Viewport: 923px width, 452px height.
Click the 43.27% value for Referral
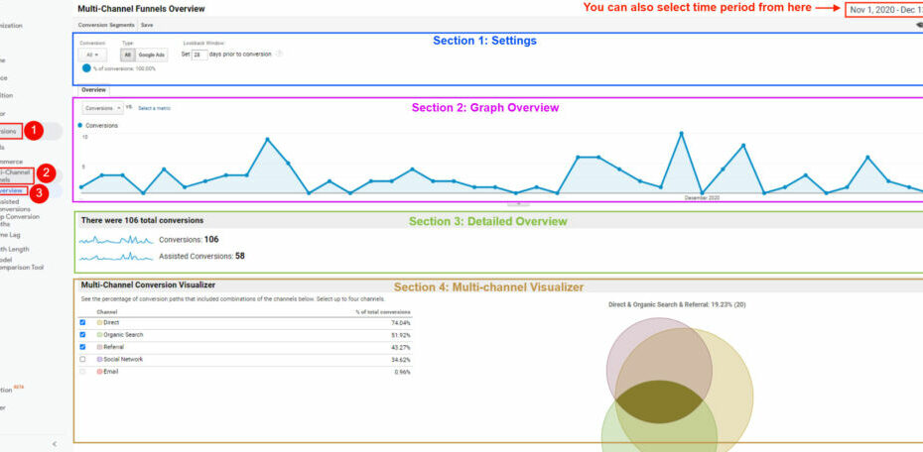point(403,347)
